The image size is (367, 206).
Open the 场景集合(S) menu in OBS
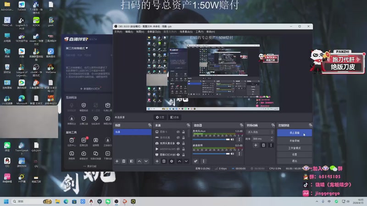pos(186,32)
